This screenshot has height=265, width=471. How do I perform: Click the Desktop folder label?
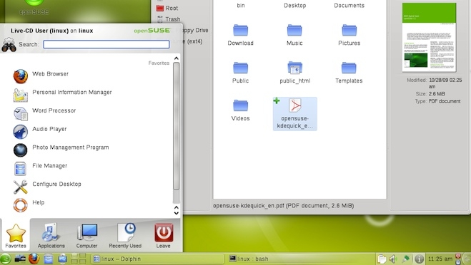coord(295,6)
